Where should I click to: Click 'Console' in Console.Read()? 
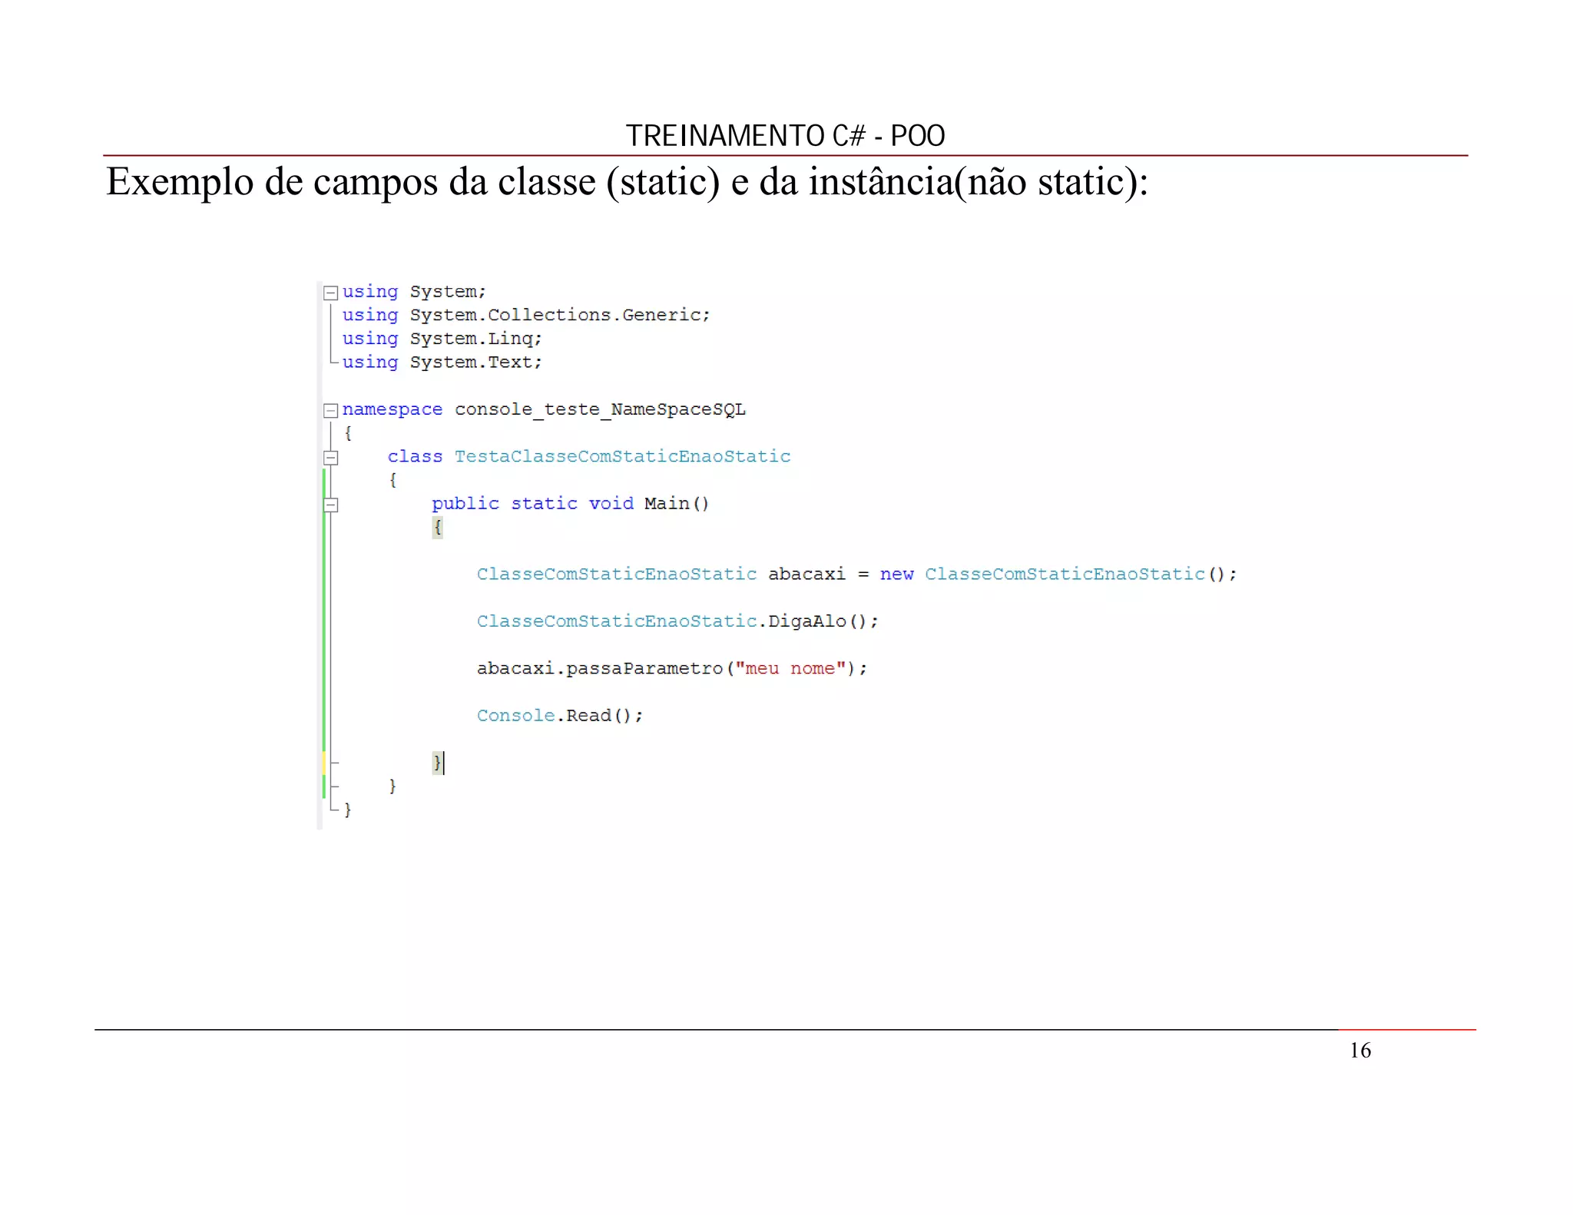click(x=515, y=716)
